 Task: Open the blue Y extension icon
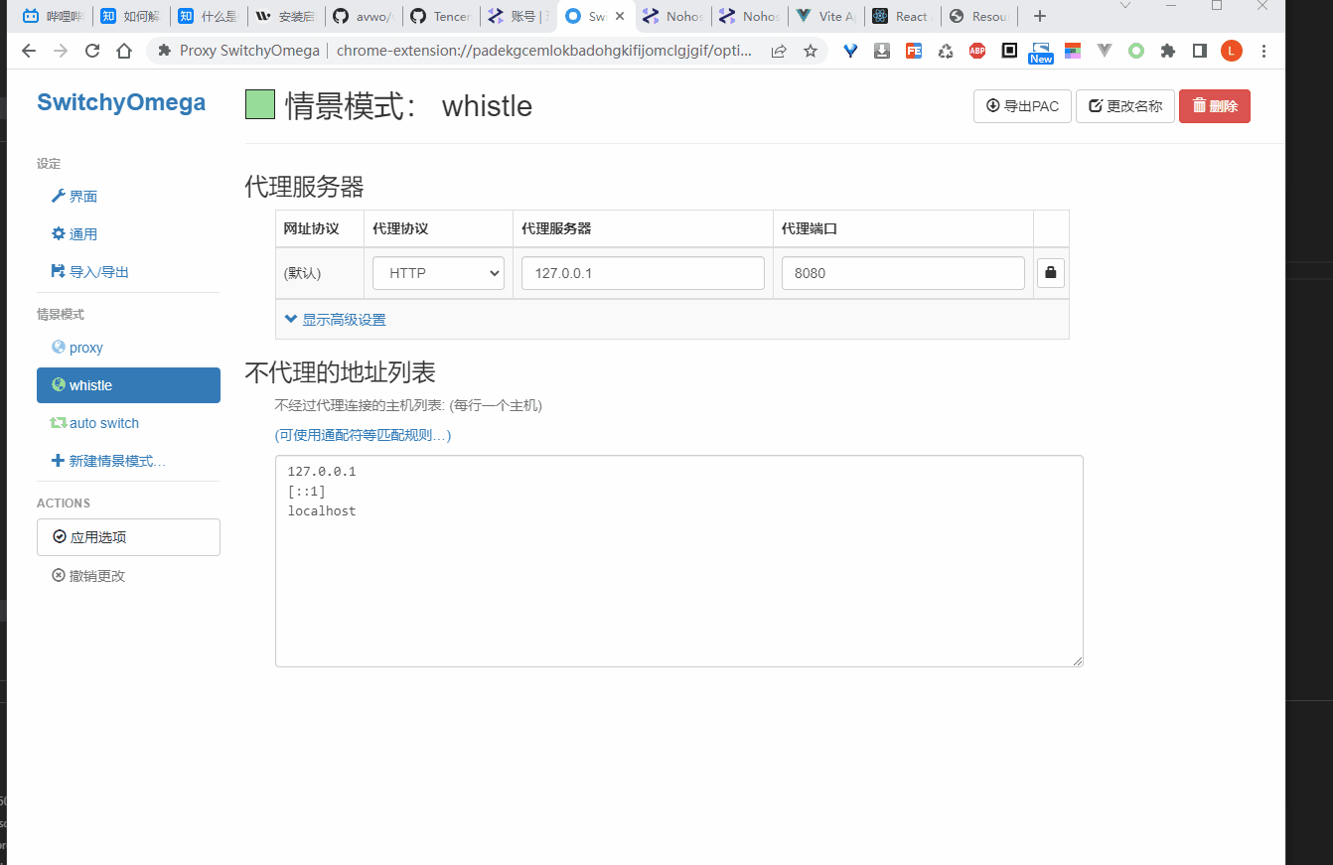tap(850, 51)
